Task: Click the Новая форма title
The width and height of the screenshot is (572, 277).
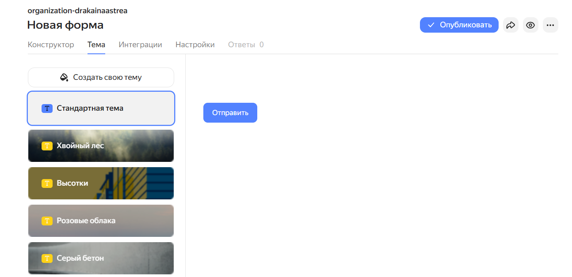Action: (65, 25)
